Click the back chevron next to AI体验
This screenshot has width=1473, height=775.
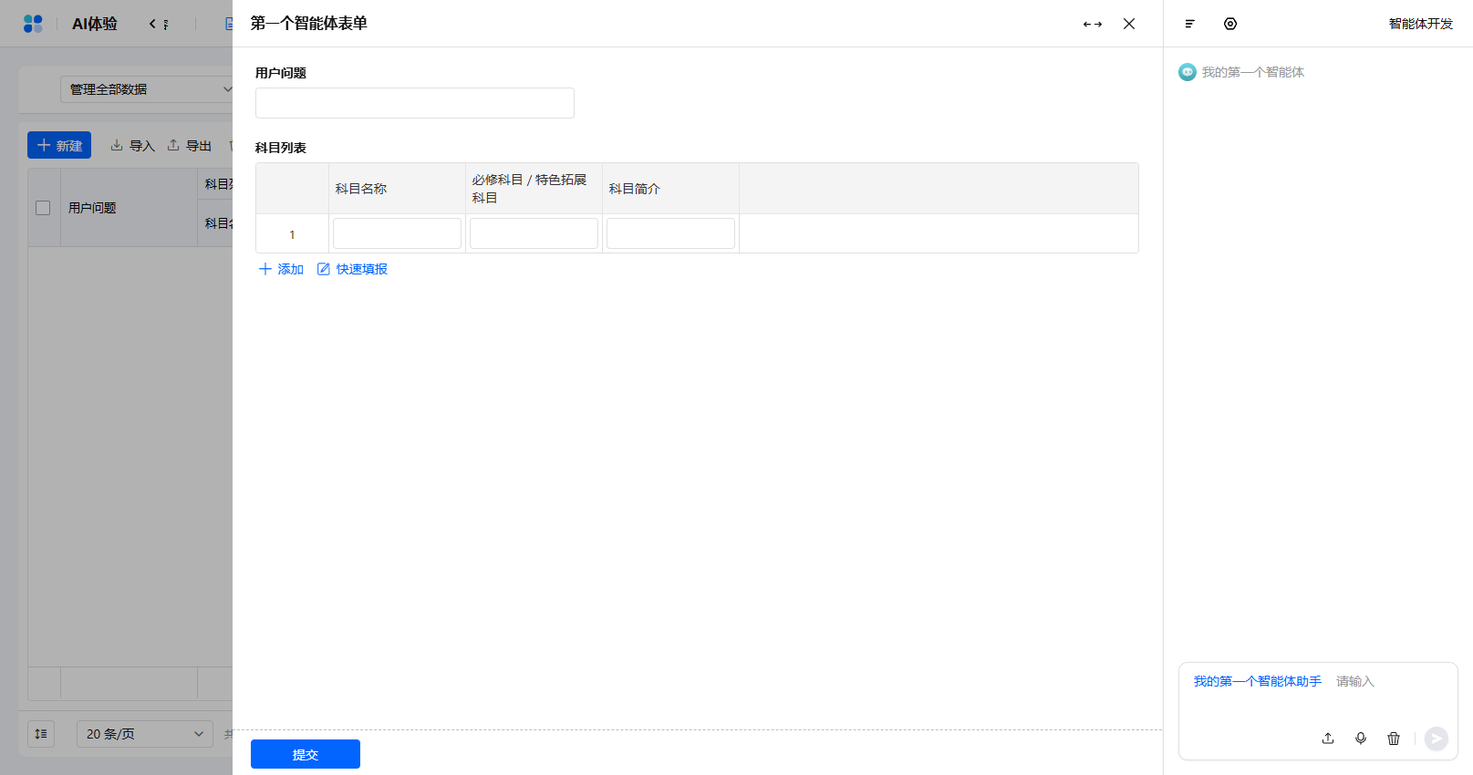click(x=152, y=24)
